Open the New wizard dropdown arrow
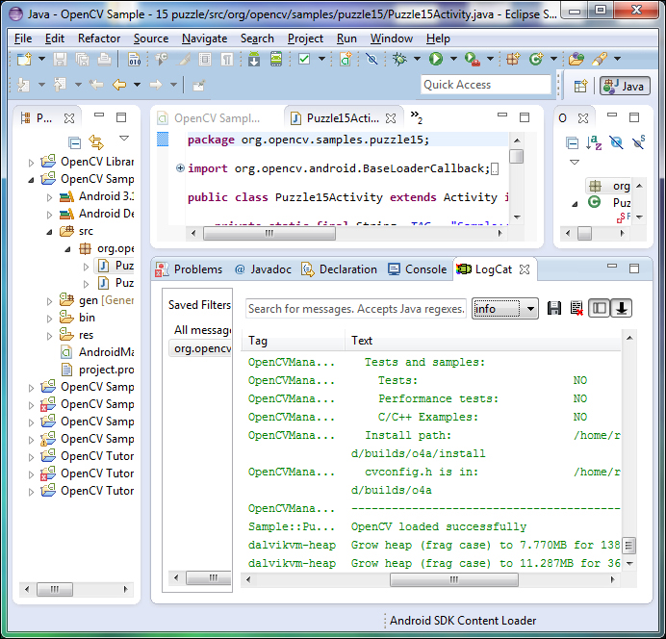666x639 pixels. 41,59
